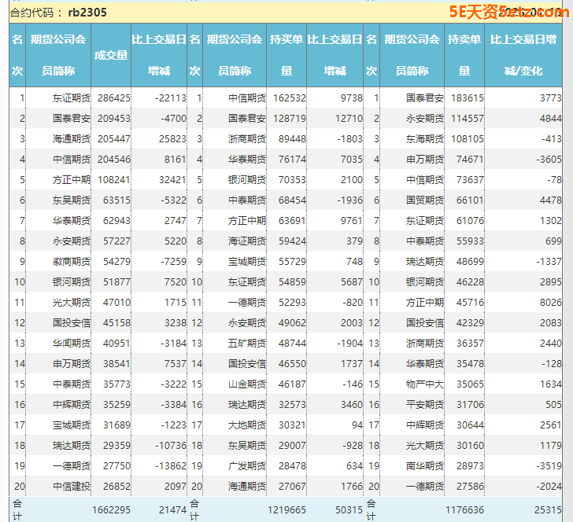Click the volume change -13862
This screenshot has width=573, height=522.
tap(171, 466)
